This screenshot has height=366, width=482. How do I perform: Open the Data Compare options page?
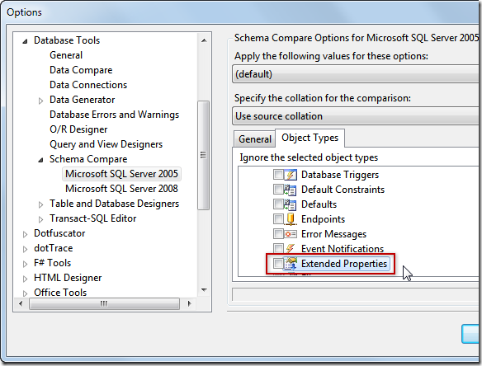click(81, 70)
